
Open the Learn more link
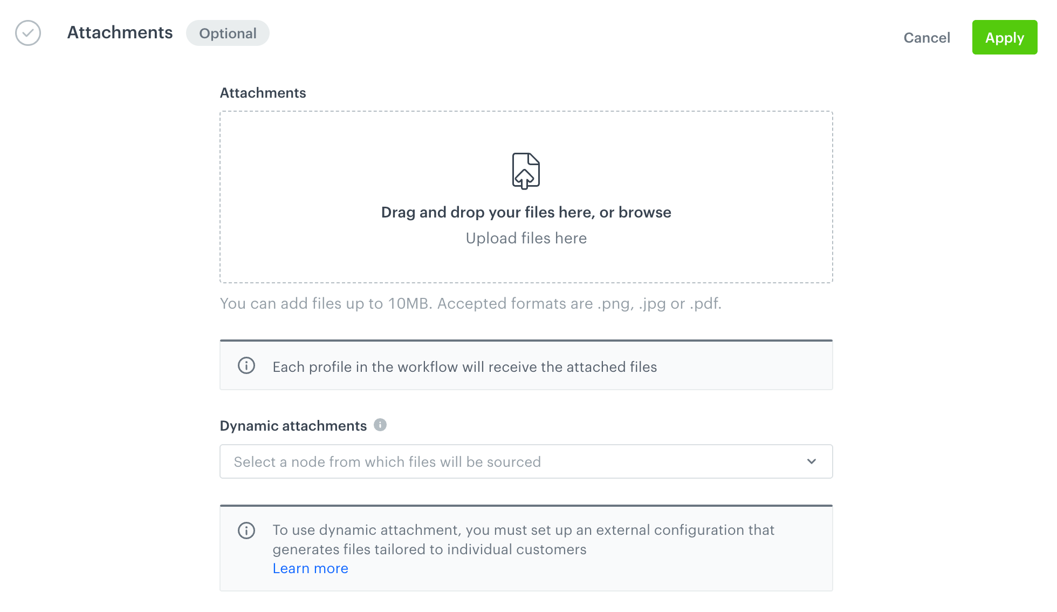click(x=310, y=568)
